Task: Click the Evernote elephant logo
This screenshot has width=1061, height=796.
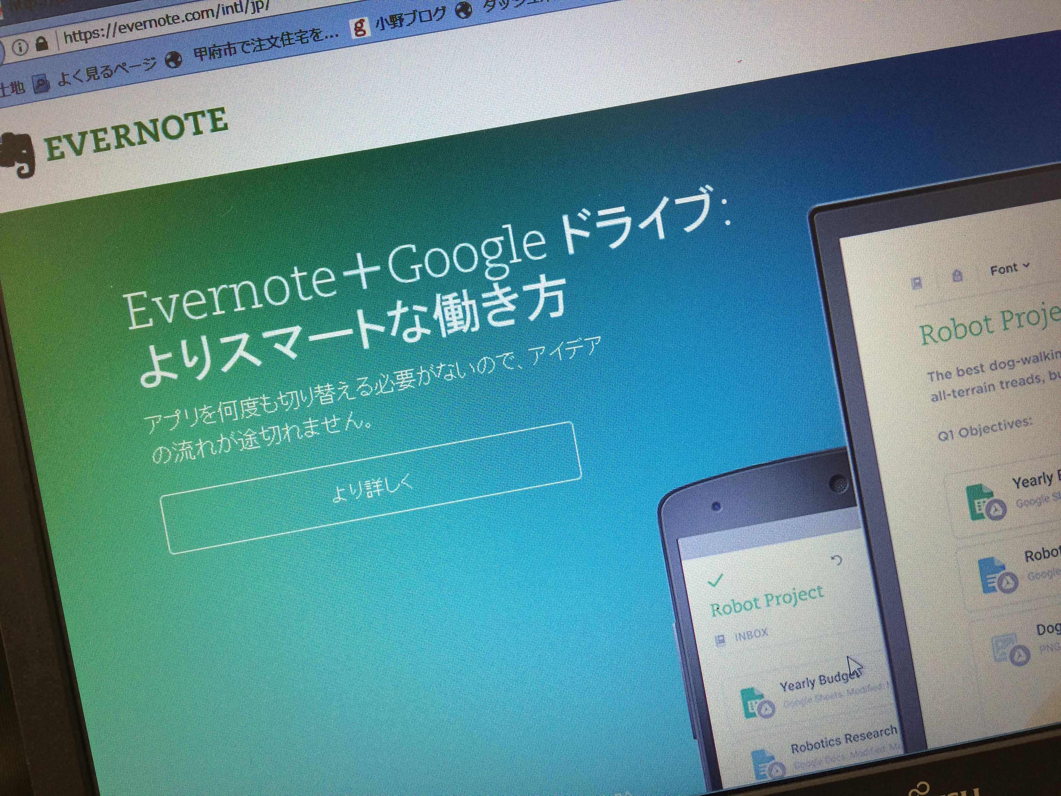Action: pyautogui.click(x=18, y=155)
